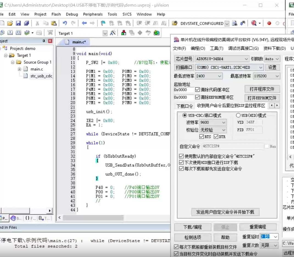This screenshot has width=294, height=257.
Task: Select USB-CDC/串口模式 radio button
Action: tap(185, 115)
